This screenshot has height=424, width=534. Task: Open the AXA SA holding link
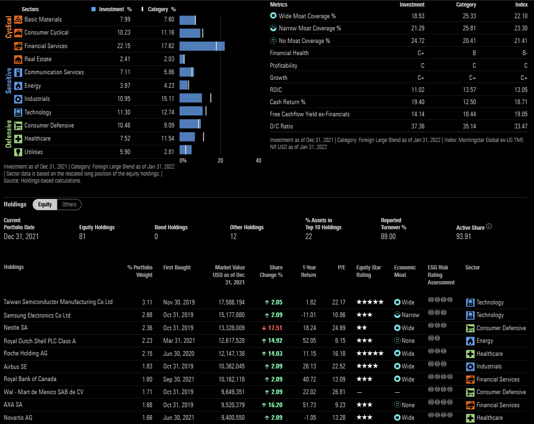13,404
